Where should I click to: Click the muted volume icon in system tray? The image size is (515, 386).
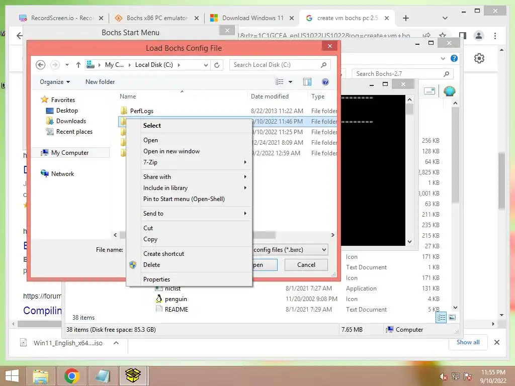[443, 376]
